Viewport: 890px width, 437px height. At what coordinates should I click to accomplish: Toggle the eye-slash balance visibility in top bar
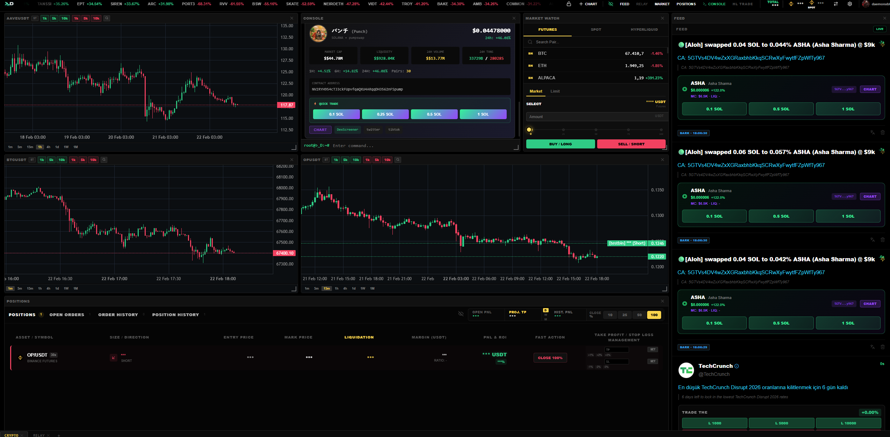611,4
